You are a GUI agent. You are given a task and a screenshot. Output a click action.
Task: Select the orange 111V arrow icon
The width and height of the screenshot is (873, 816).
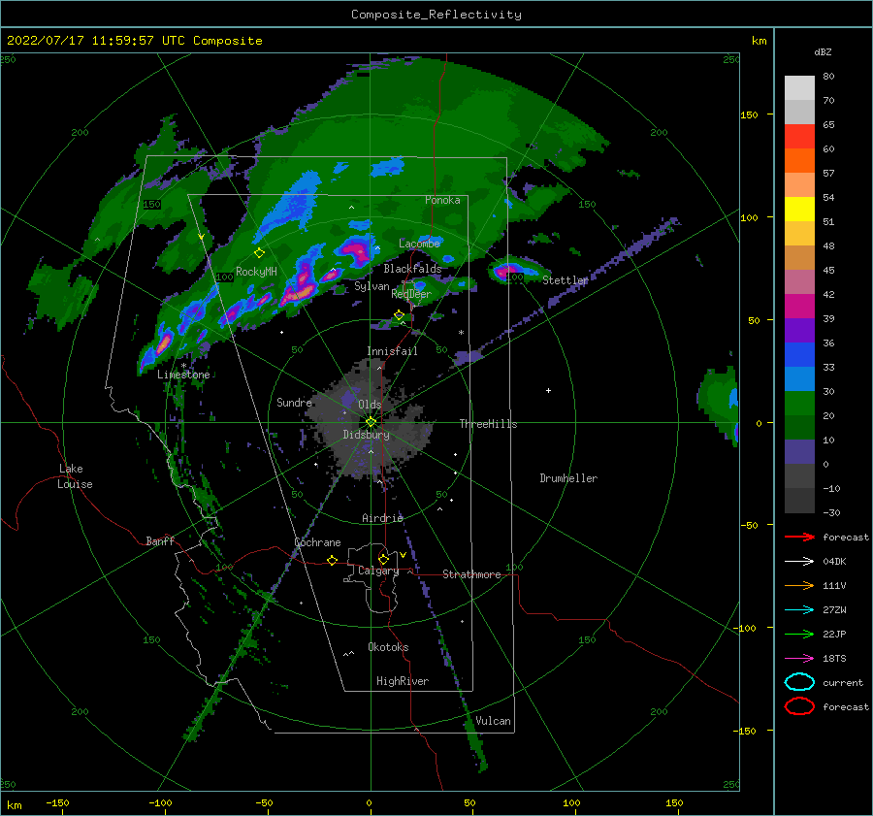799,585
